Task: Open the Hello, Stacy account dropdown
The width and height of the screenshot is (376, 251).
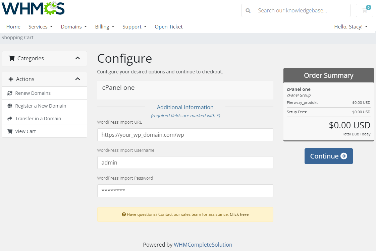Action: pyautogui.click(x=351, y=26)
